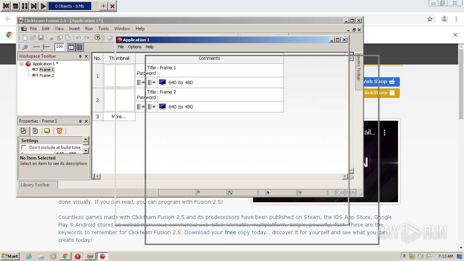Viewport: 464px width, 261px height.
Task: Open the Clickteam Fusion File menu
Action: [x=33, y=29]
